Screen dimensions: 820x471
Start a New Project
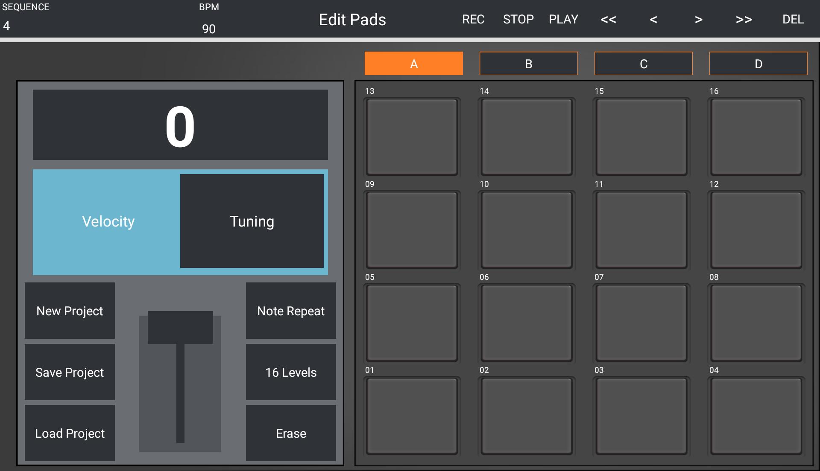pos(70,311)
